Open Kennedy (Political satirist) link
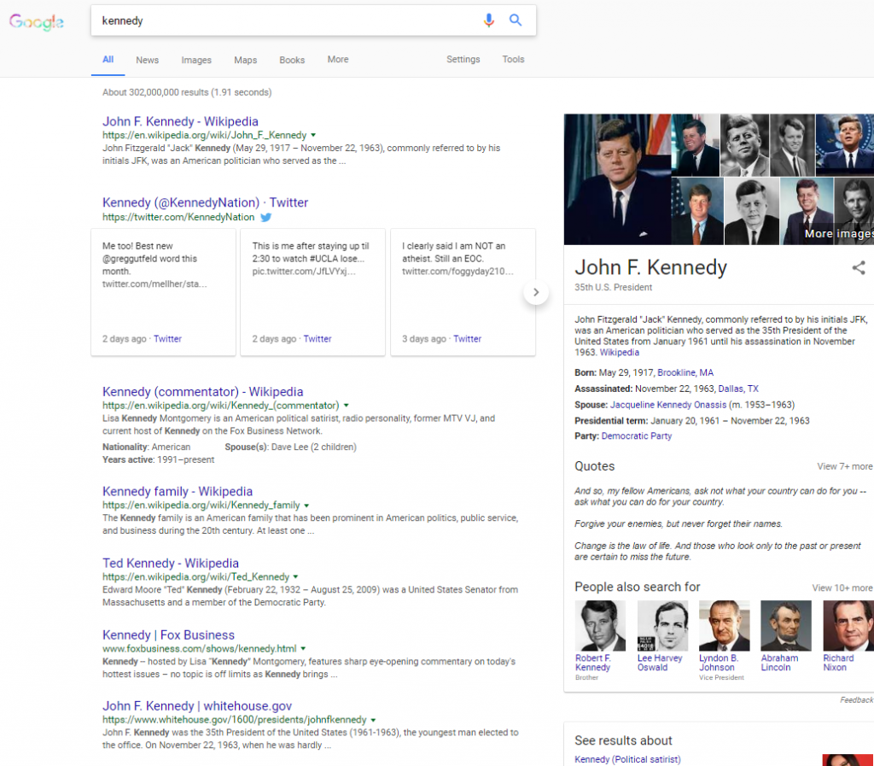874x766 pixels. point(627,759)
